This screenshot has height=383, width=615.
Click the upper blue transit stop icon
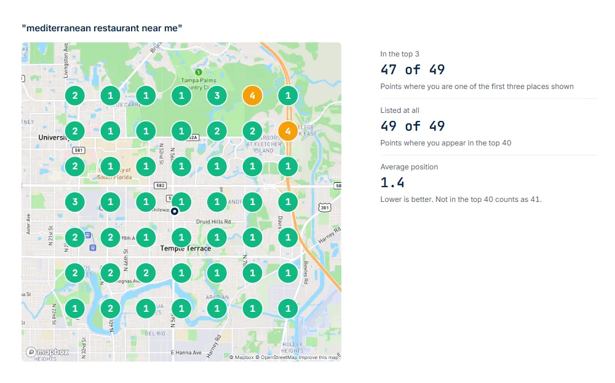coord(88,235)
